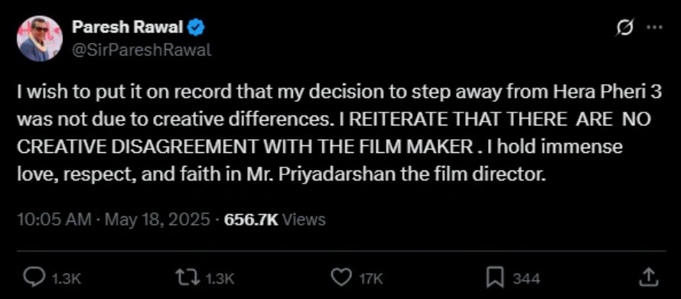This screenshot has height=299, width=681.
Task: Open the three-dot more options menu
Action: pos(654,27)
